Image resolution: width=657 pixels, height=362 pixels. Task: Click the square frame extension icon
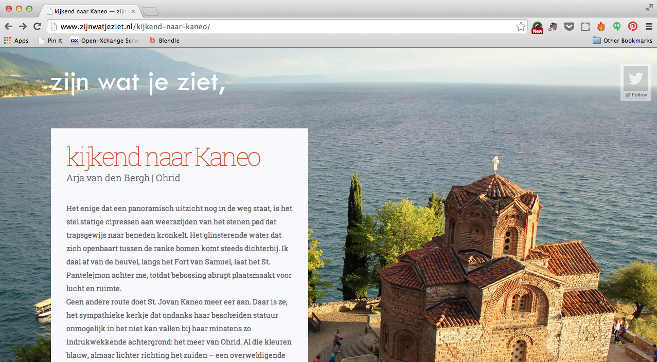585,27
